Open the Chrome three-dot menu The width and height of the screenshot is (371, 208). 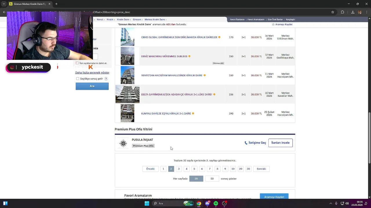(x=367, y=12)
